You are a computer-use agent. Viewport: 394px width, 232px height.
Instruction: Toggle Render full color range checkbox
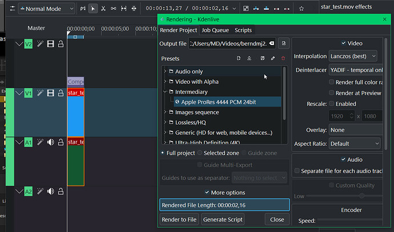pyautogui.click(x=331, y=82)
